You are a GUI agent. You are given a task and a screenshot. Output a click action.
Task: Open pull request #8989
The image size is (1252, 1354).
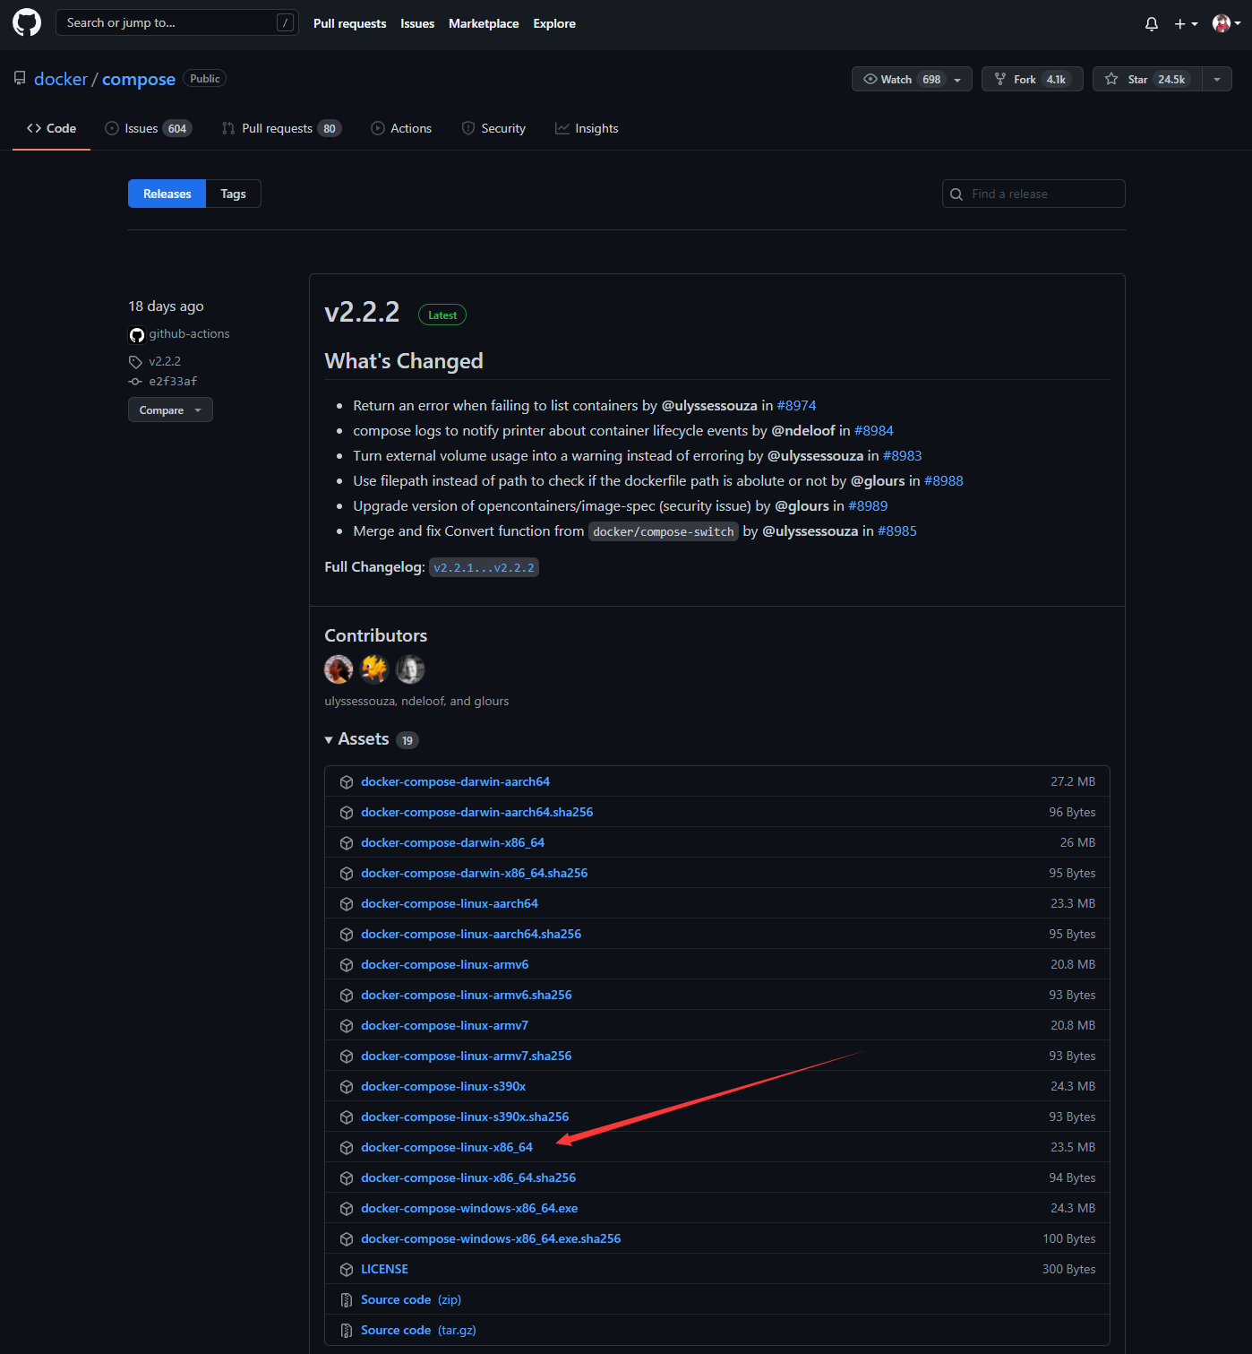(x=868, y=506)
